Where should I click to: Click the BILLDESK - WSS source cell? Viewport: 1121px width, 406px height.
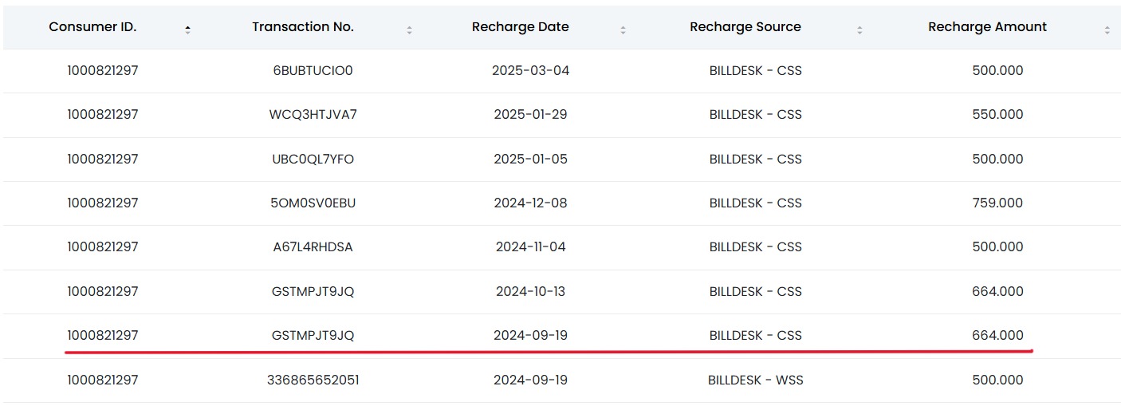755,380
